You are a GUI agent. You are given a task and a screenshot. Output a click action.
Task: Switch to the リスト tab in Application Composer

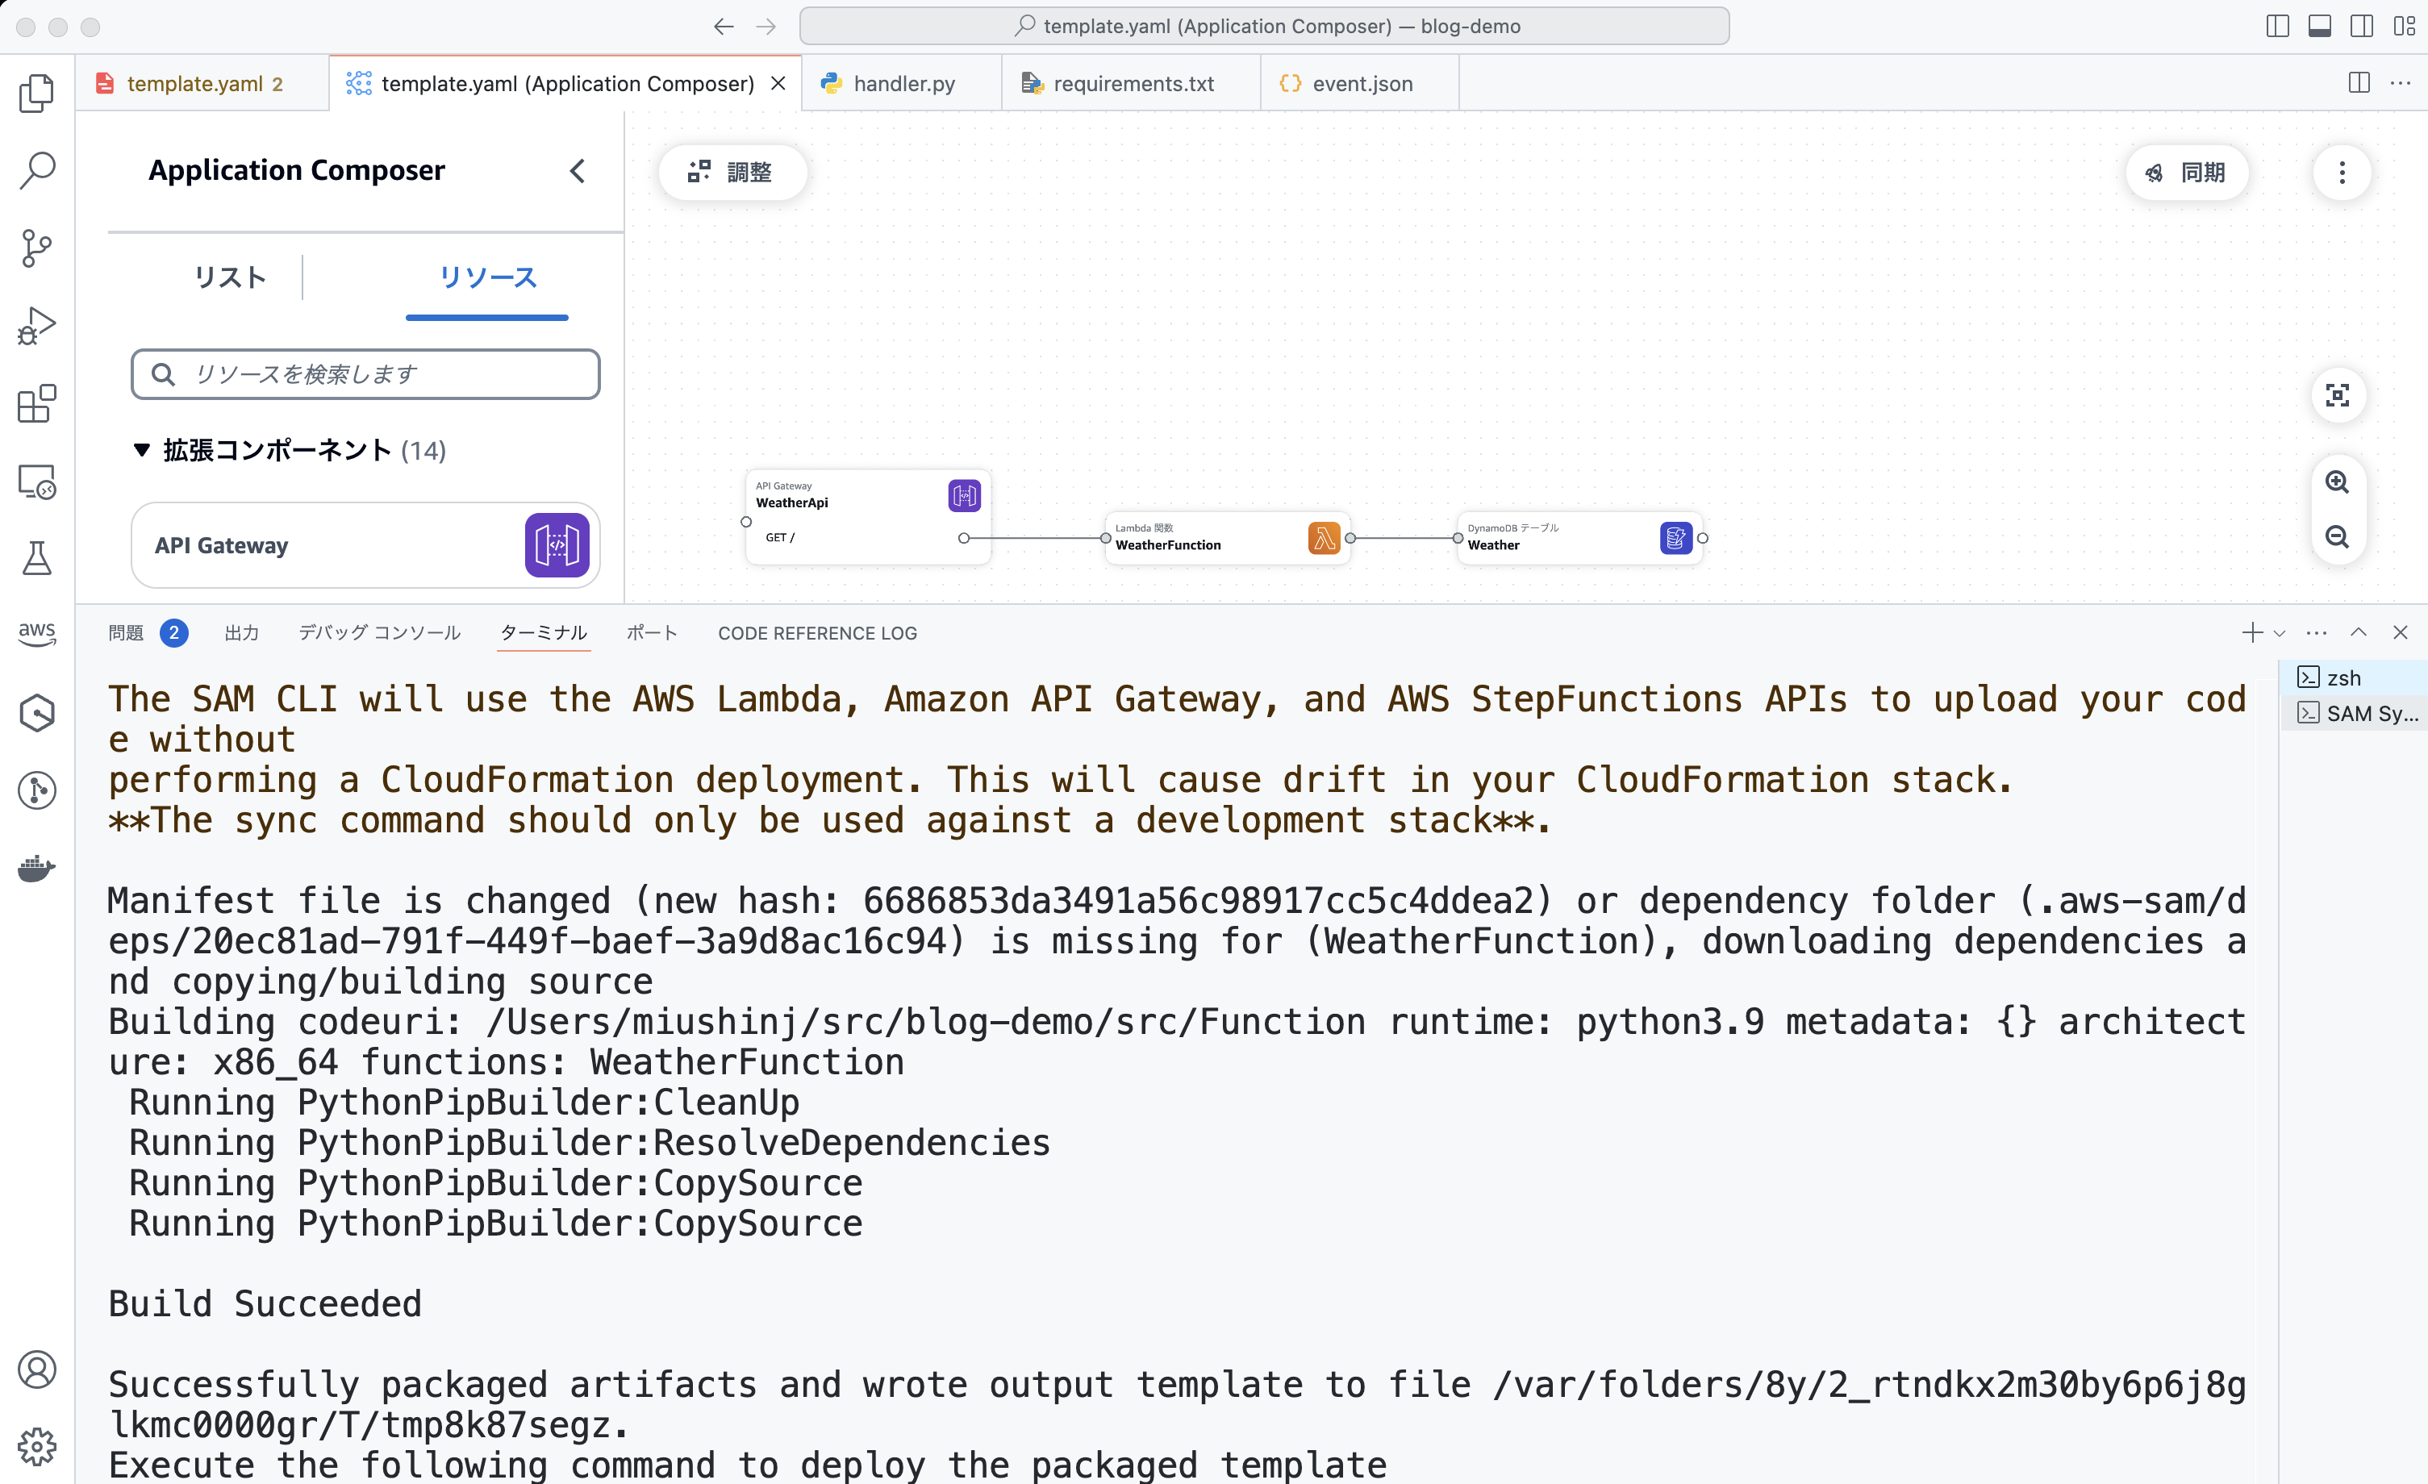pyautogui.click(x=230, y=278)
